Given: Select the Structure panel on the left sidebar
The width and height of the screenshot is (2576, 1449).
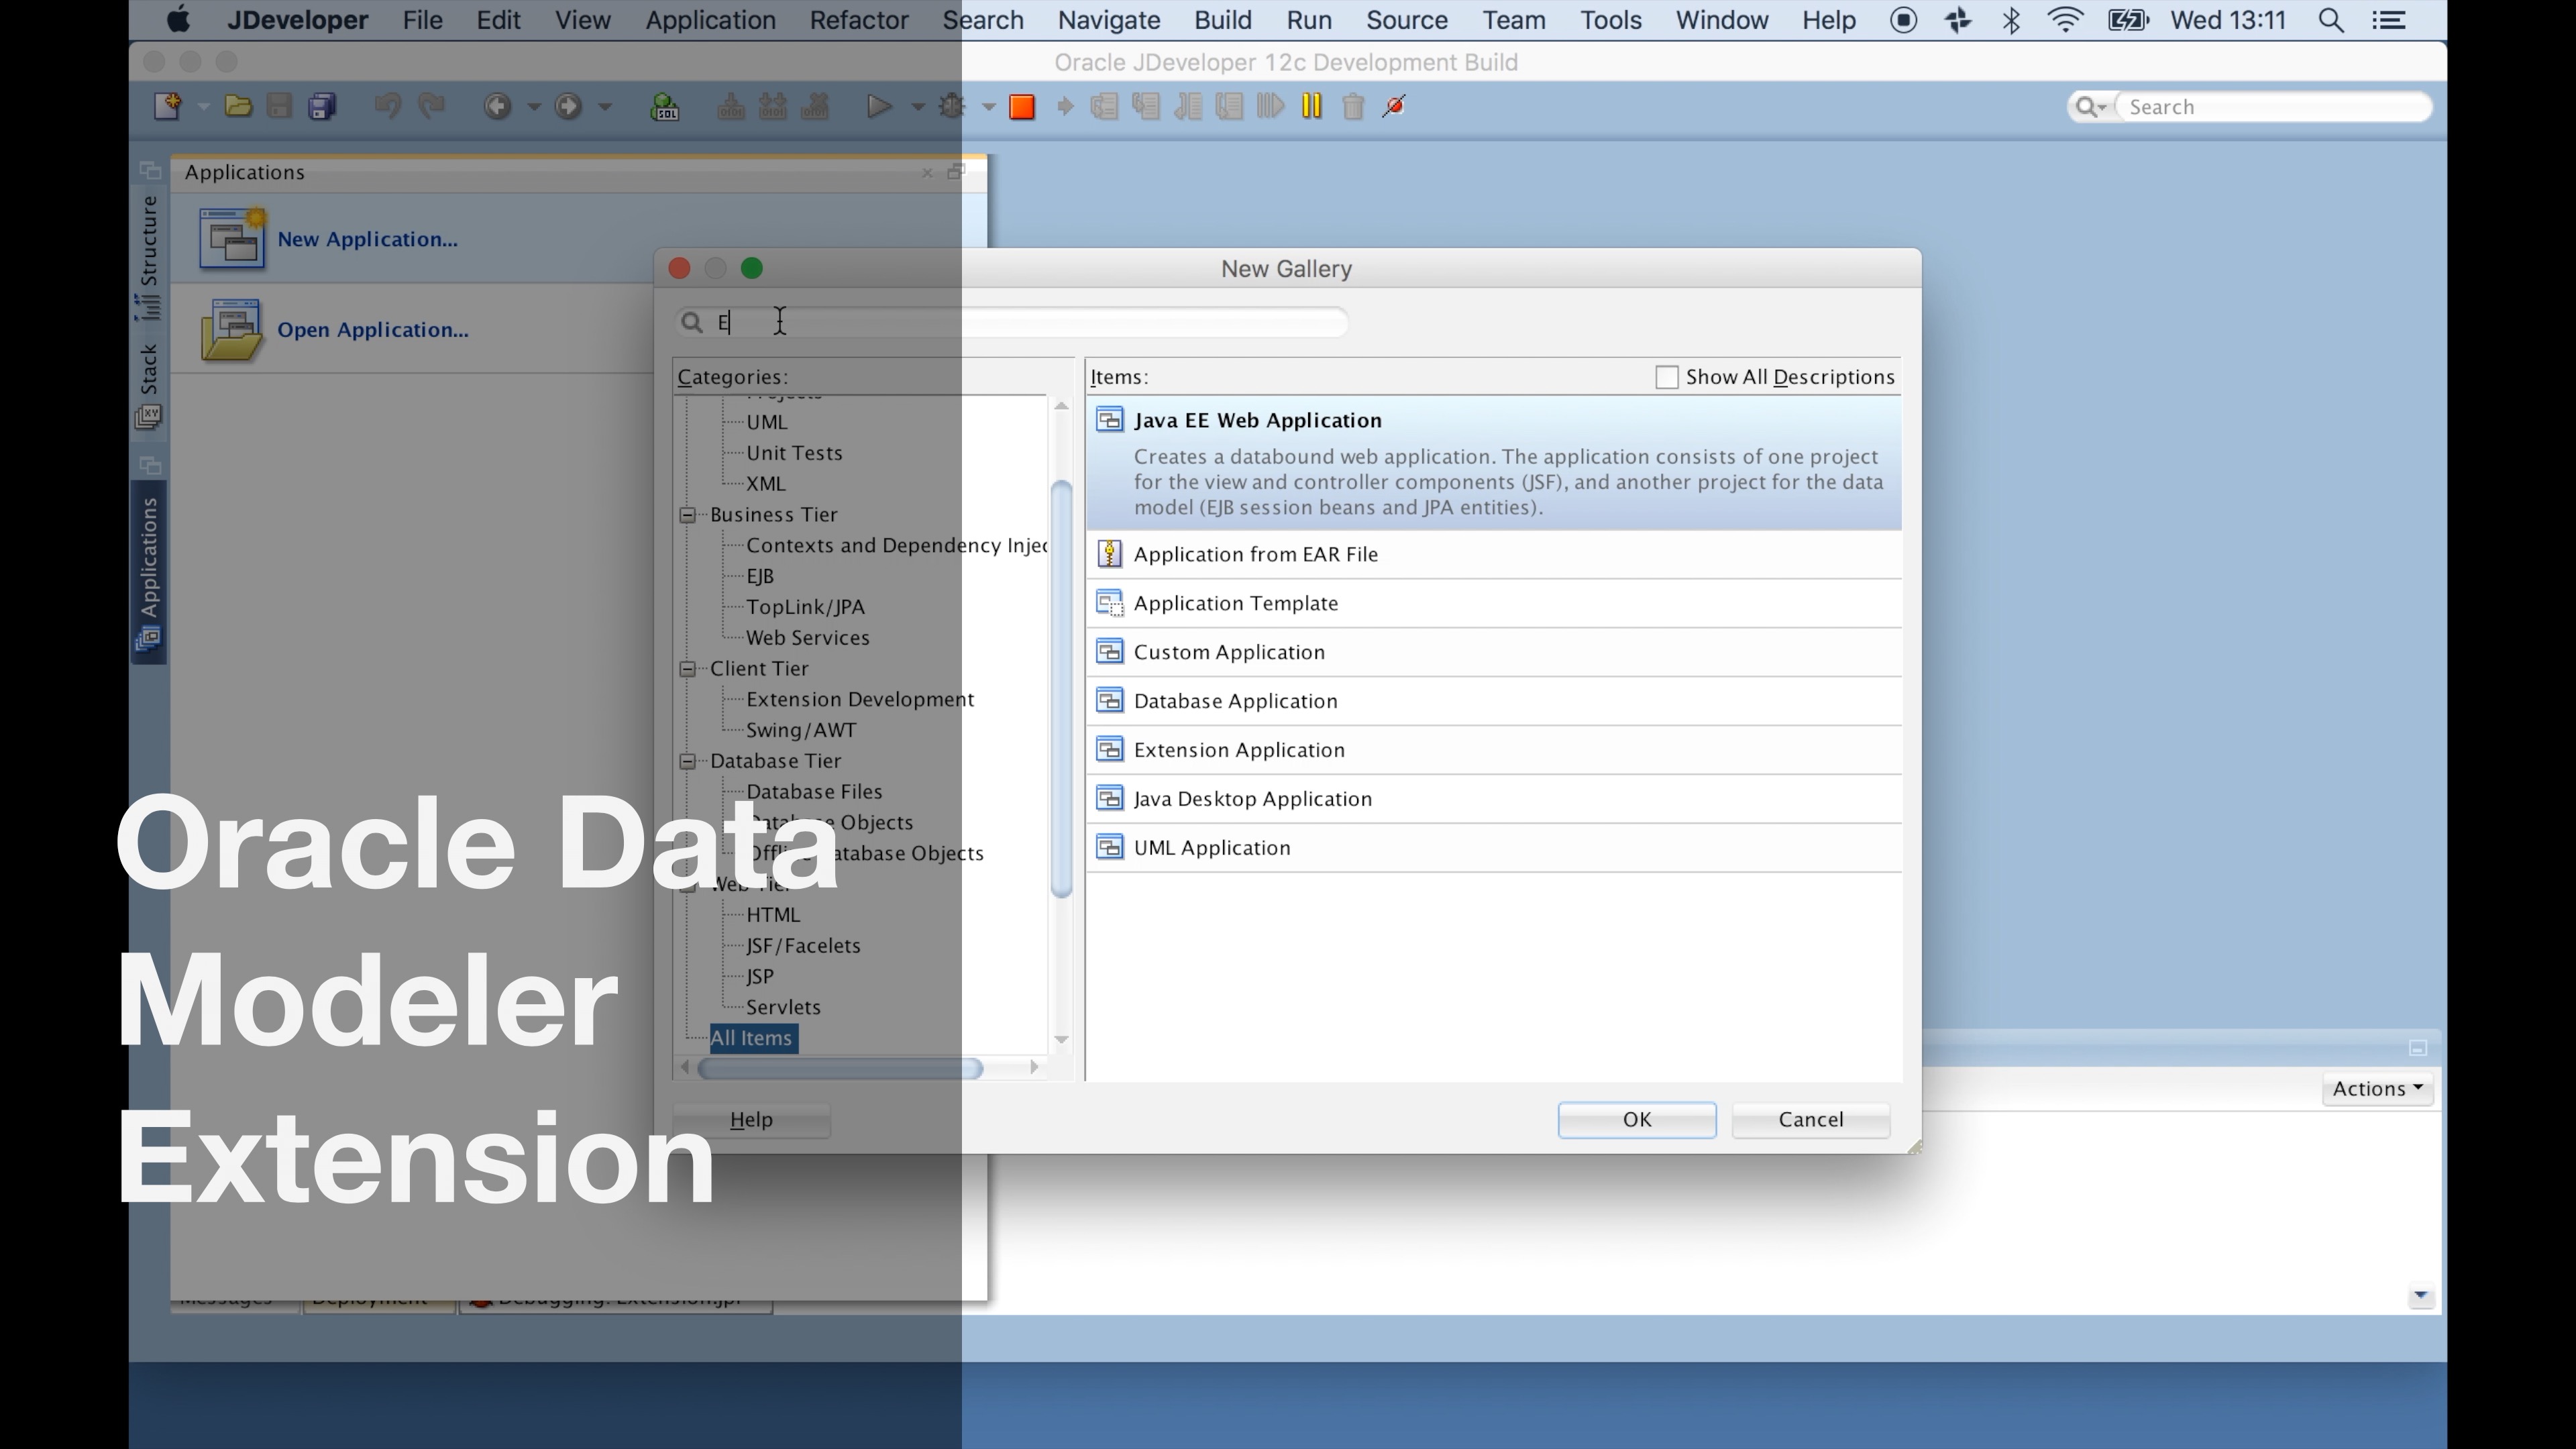Looking at the screenshot, I should 149,250.
